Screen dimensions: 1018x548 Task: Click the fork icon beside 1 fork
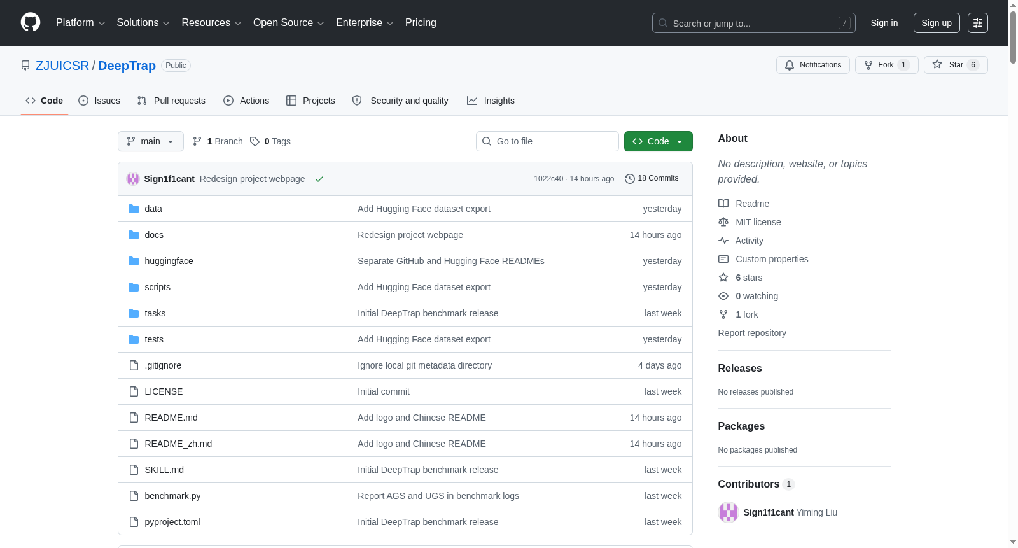click(723, 314)
